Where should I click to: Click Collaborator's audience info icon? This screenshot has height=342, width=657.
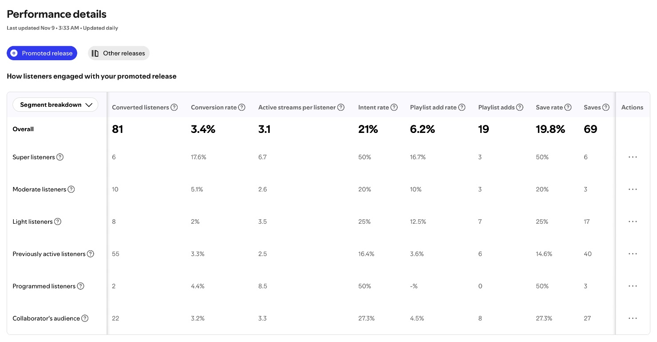click(85, 318)
